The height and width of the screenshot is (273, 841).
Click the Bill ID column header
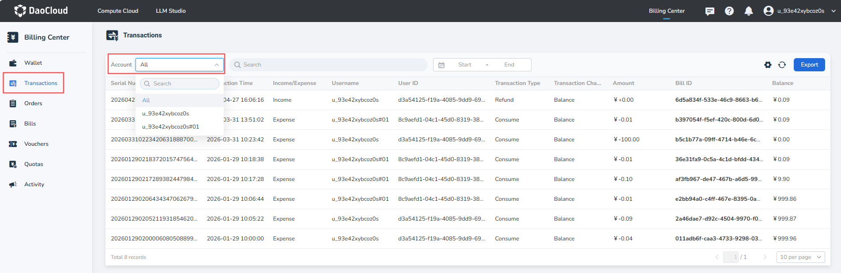point(683,83)
